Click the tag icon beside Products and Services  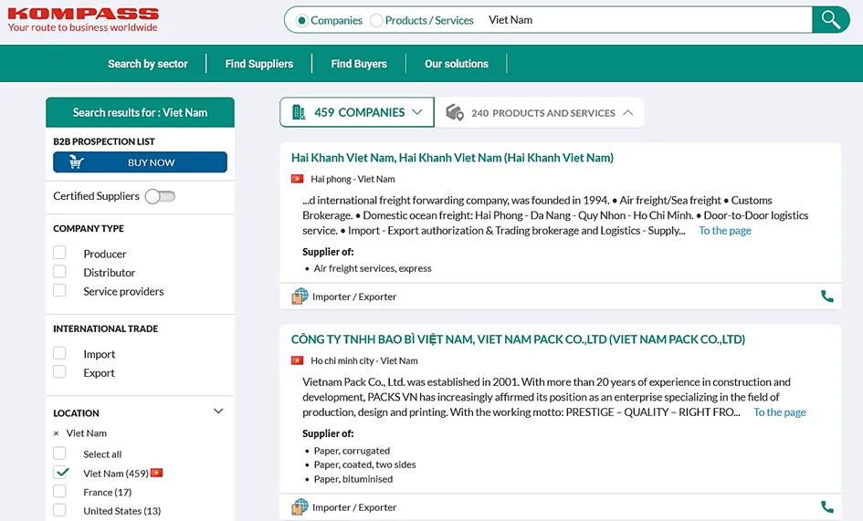point(455,112)
